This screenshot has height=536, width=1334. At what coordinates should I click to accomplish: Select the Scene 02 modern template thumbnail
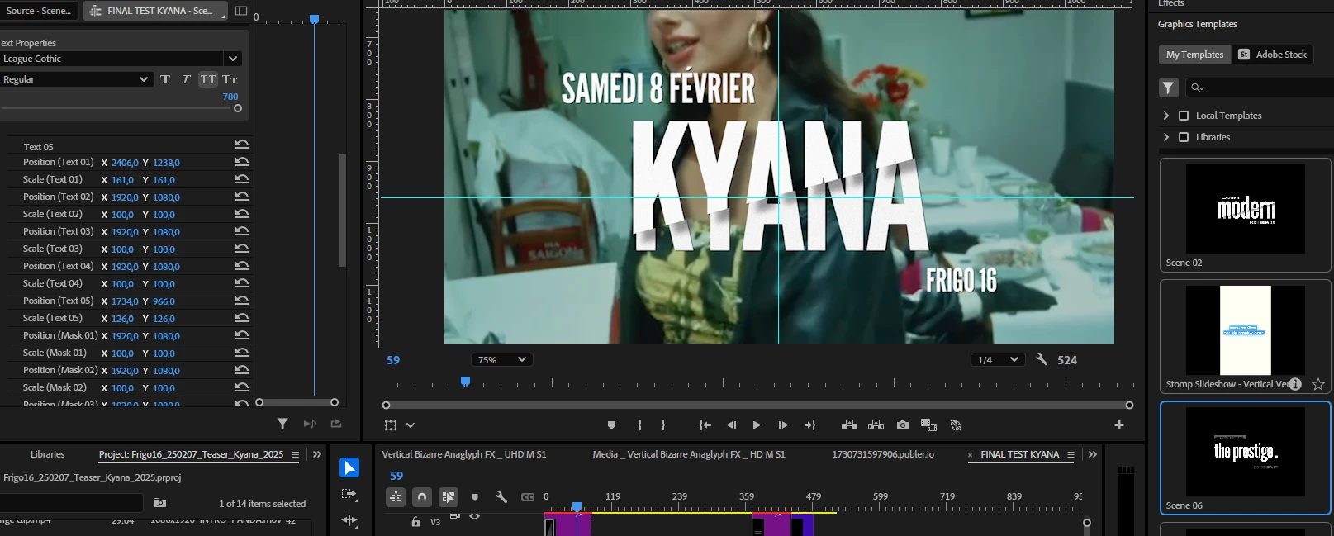(x=1246, y=209)
